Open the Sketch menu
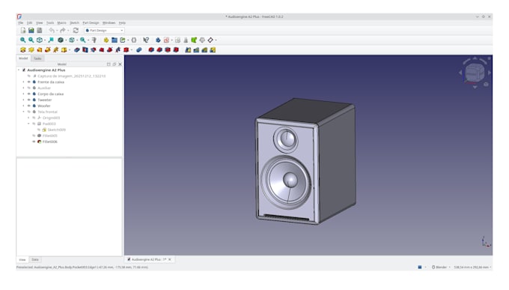Image resolution: width=509 pixels, height=290 pixels. pos(74,22)
